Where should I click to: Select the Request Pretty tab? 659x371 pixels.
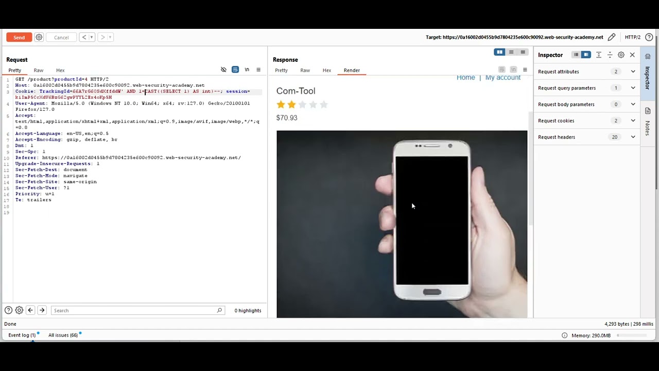(15, 70)
